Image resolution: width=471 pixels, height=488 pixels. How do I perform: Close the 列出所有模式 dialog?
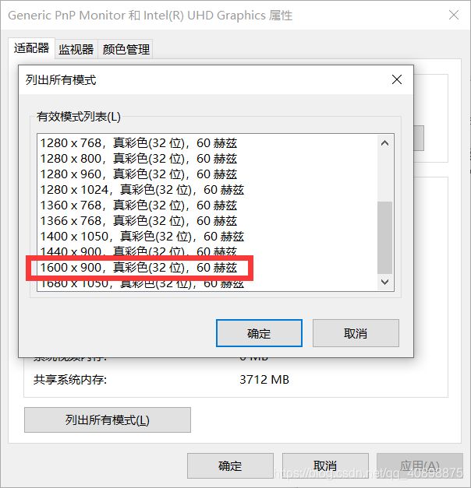tap(396, 79)
